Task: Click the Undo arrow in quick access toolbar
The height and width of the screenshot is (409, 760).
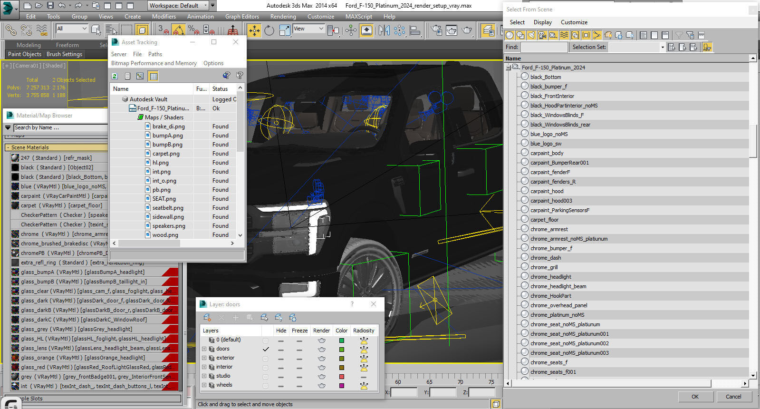Action: pos(62,6)
